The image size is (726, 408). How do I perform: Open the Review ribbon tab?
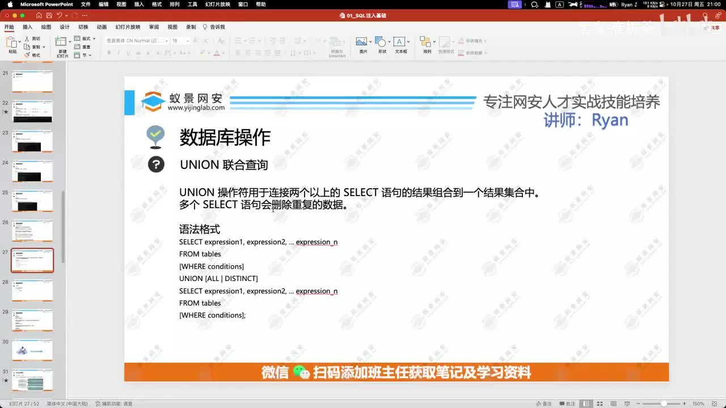(154, 27)
